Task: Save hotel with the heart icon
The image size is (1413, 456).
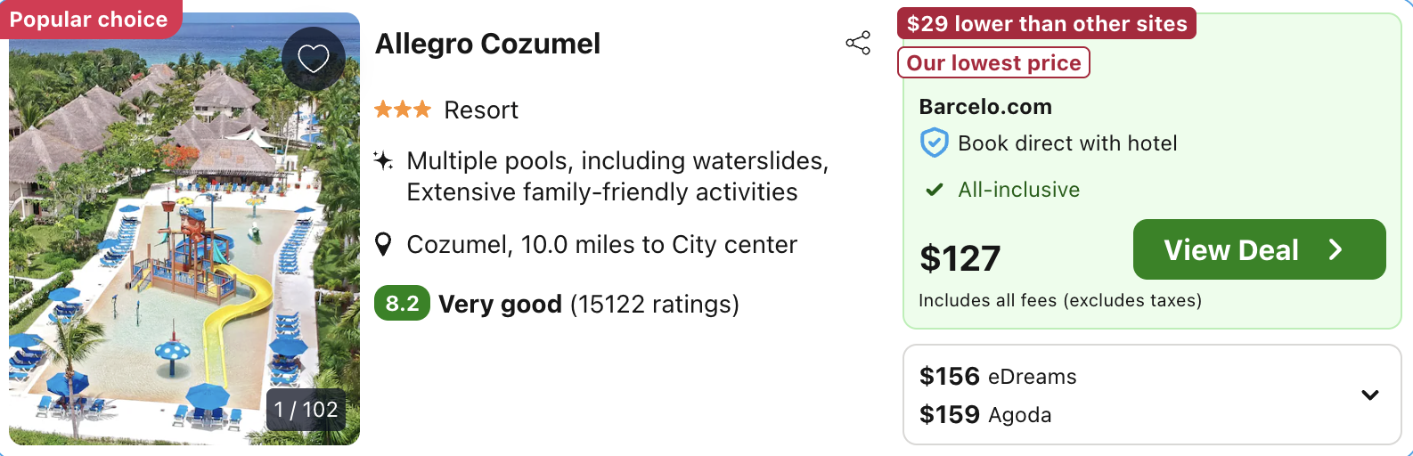Action: [x=313, y=59]
